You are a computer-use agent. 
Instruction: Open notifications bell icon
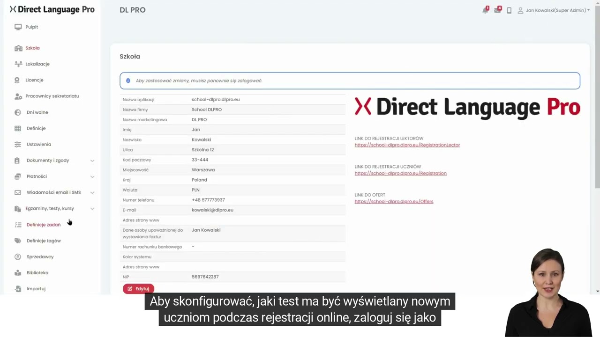485,10
